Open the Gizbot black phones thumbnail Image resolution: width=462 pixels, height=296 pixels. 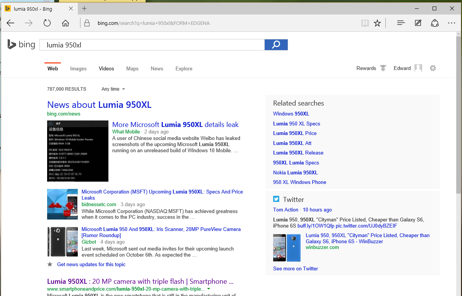(x=62, y=242)
